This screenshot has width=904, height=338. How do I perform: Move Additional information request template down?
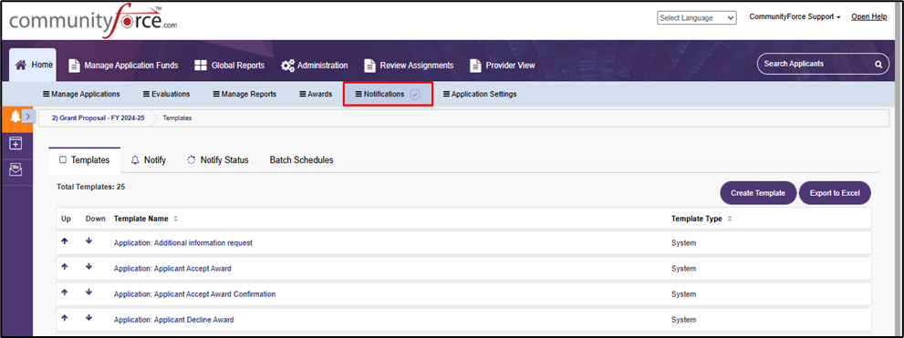[88, 241]
